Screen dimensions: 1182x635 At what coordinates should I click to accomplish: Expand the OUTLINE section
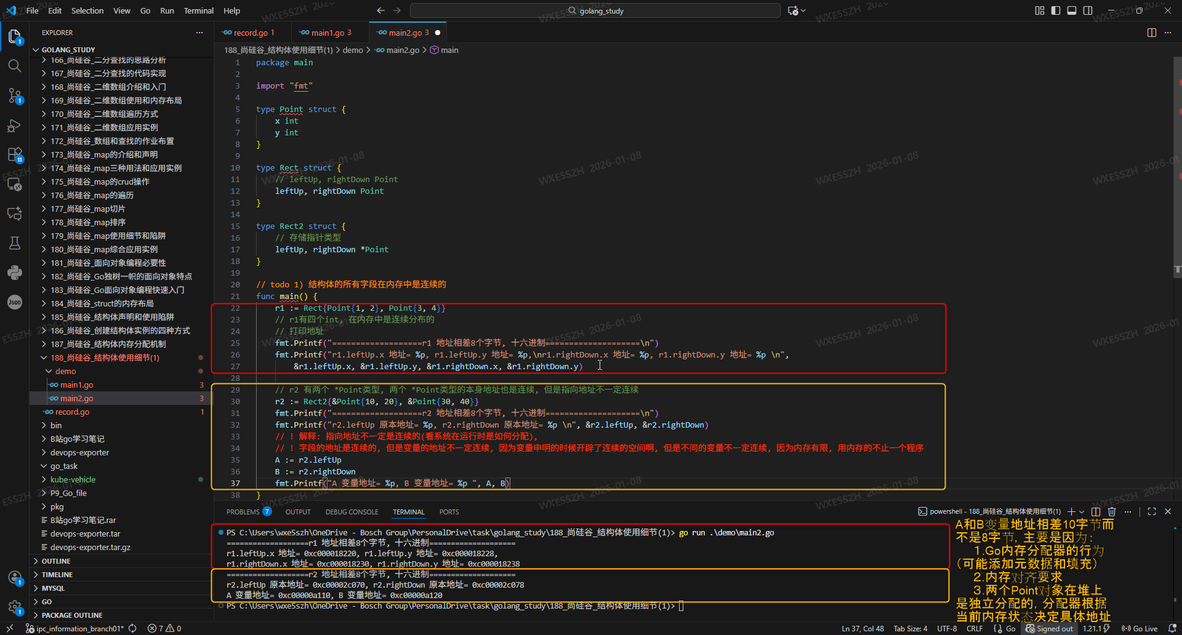click(121, 561)
